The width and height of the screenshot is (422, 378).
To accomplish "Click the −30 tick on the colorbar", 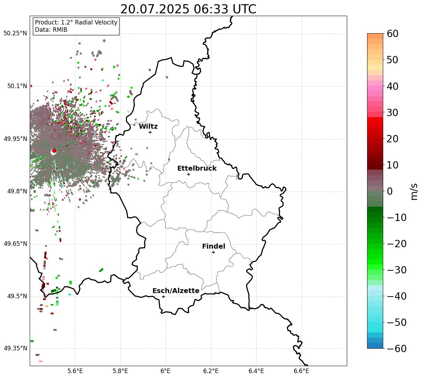I will [396, 270].
